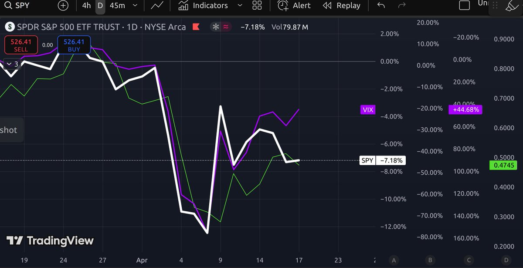Click the green 0.4745 price label
Screen dimensions: 523x268
click(x=503, y=165)
